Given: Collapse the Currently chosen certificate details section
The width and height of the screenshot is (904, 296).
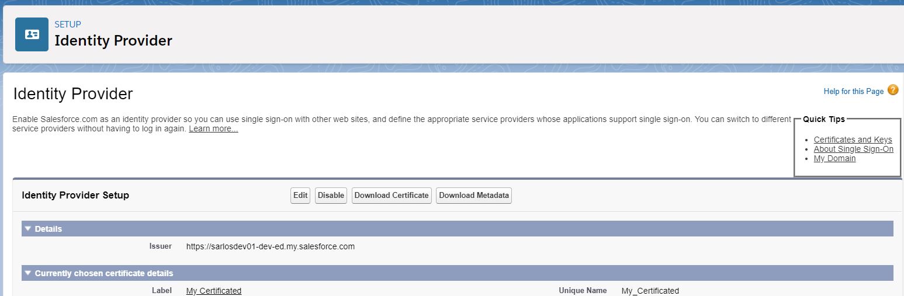Looking at the screenshot, I should (27, 273).
